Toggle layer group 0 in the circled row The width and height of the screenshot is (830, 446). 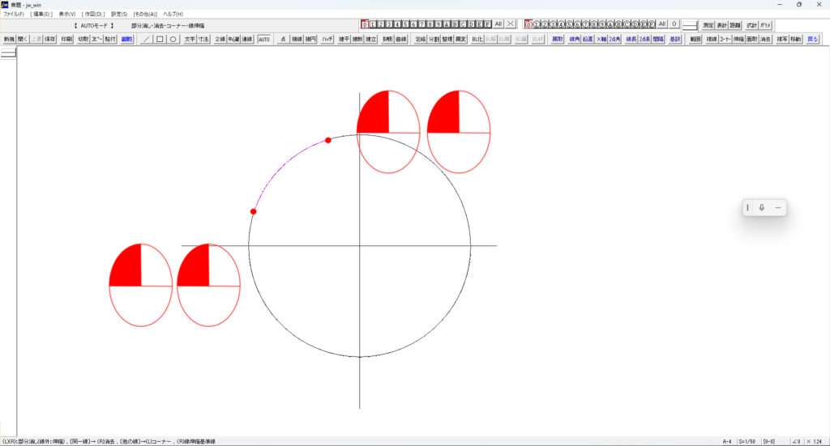(x=528, y=24)
